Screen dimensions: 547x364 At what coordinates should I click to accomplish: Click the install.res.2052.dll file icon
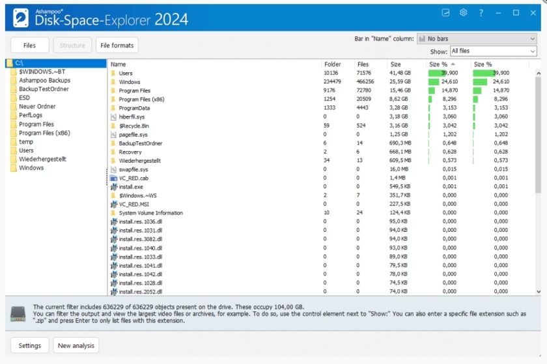(x=113, y=292)
